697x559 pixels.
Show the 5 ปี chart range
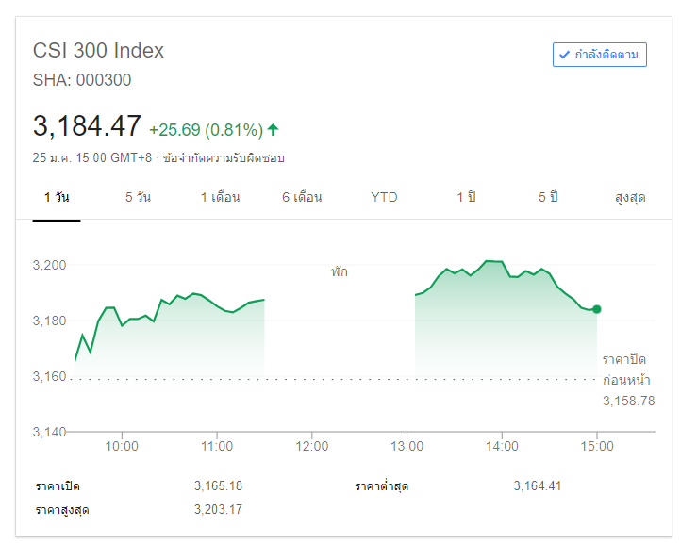tap(548, 197)
